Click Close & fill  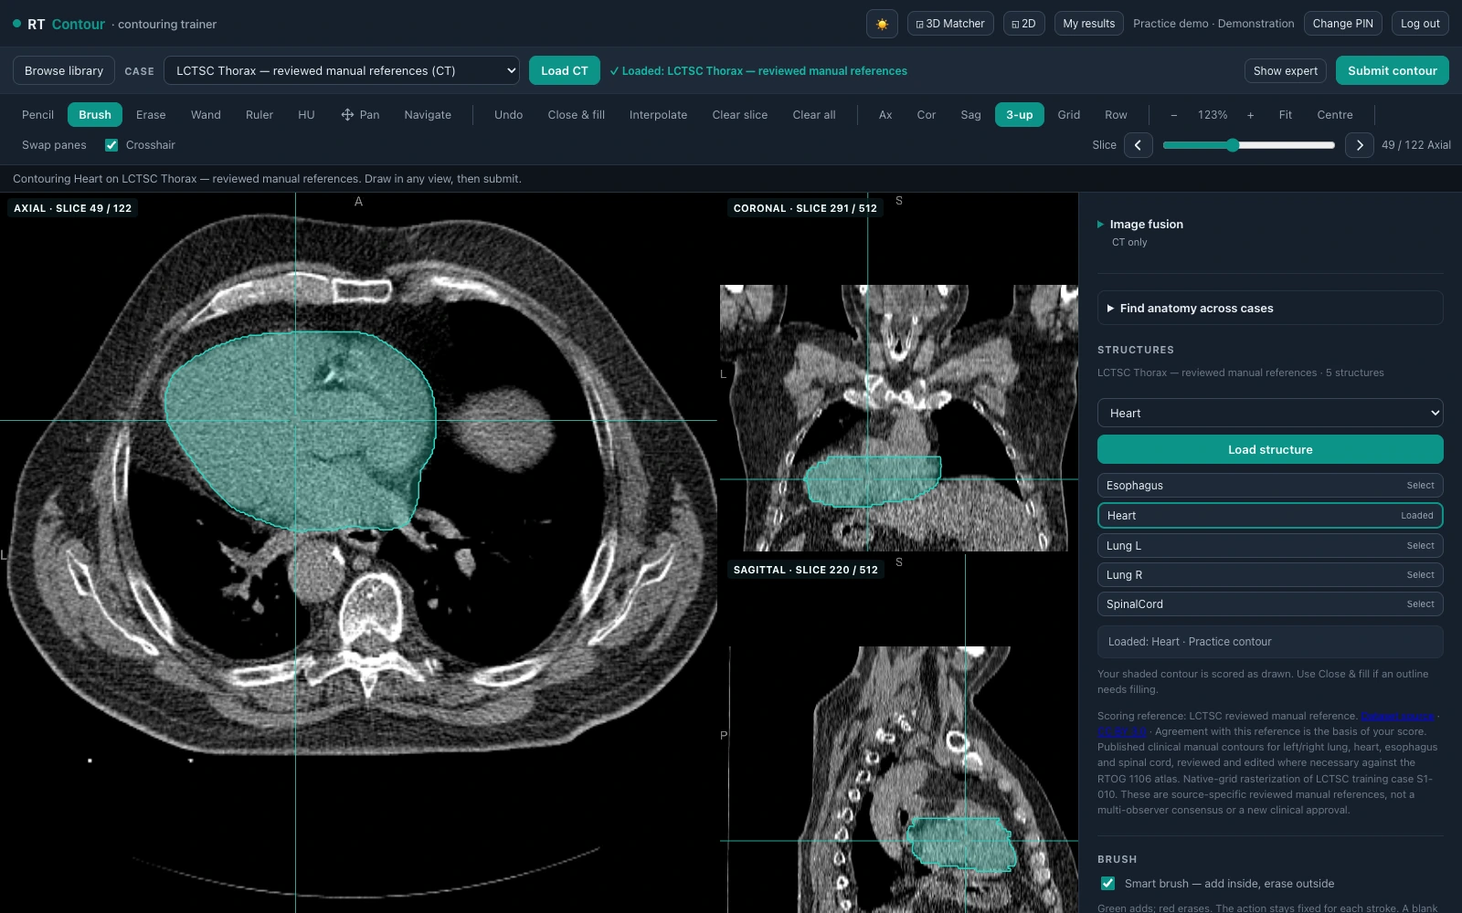(x=576, y=115)
